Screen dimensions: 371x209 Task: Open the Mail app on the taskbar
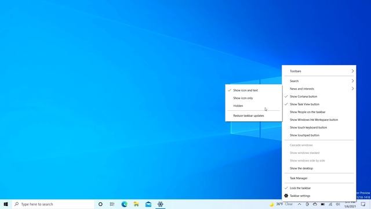(x=148, y=204)
